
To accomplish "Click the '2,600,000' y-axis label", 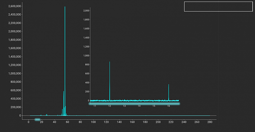I will point(15,6).
